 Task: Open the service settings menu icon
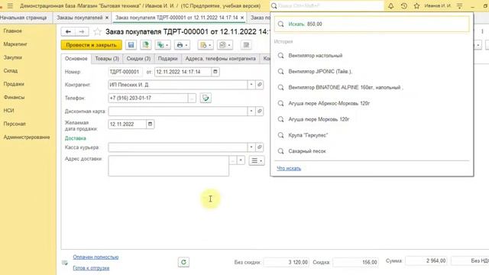460,5
